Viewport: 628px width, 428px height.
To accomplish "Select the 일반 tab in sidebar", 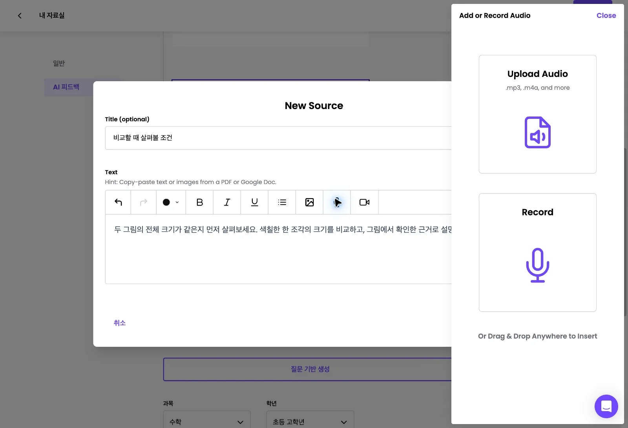I will coord(59,63).
